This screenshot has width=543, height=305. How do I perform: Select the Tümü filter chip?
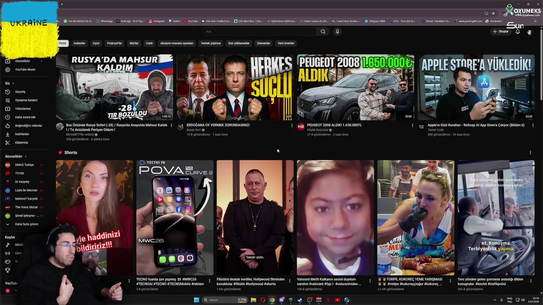click(x=62, y=43)
